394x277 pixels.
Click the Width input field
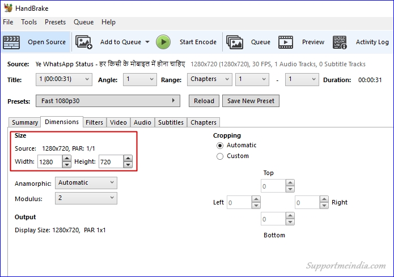pyautogui.click(x=49, y=161)
